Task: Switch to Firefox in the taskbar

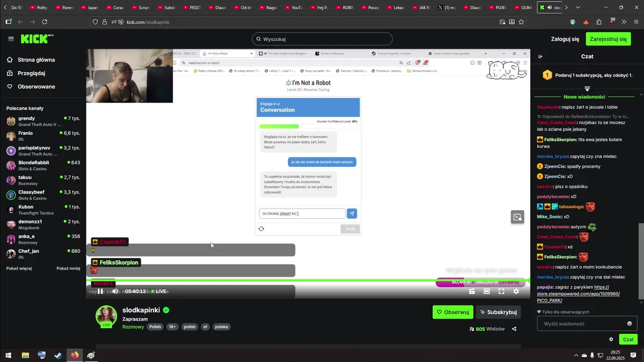Action: pos(74,355)
